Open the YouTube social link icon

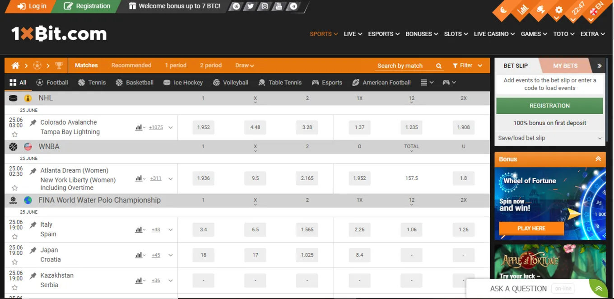(x=279, y=6)
